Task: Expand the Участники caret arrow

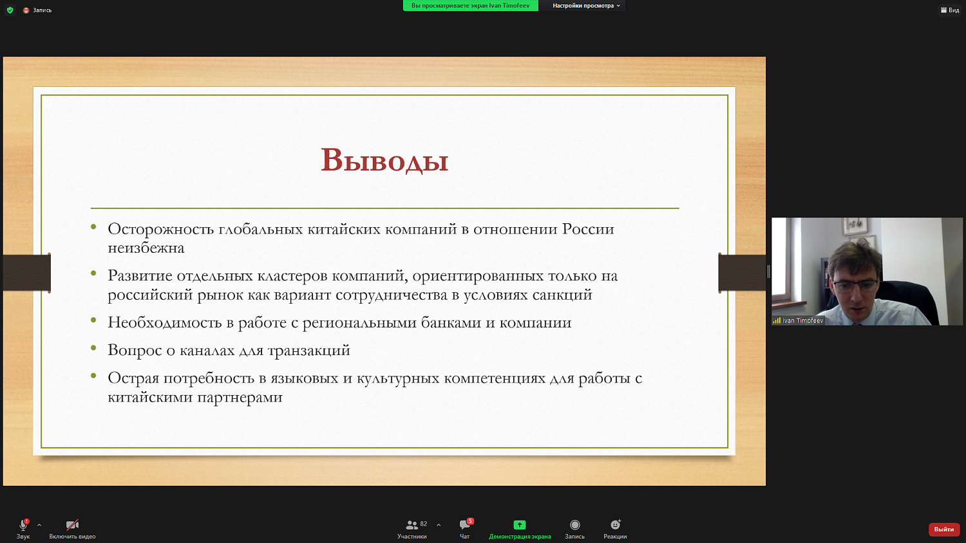Action: [x=438, y=523]
